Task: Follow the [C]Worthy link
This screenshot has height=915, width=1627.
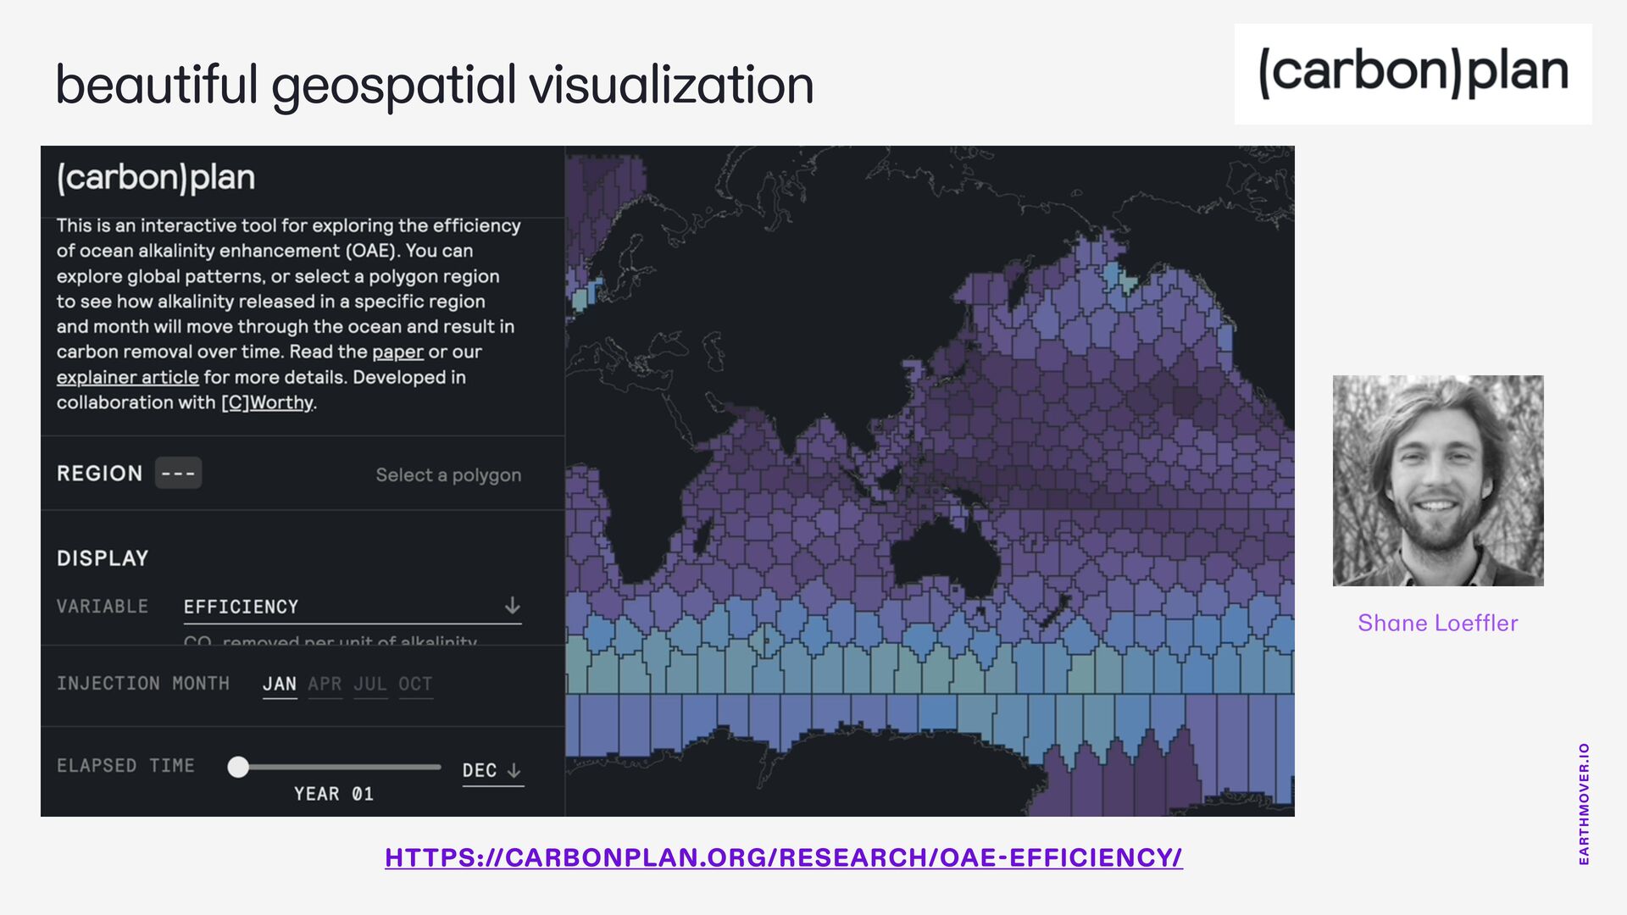Action: [x=267, y=402]
